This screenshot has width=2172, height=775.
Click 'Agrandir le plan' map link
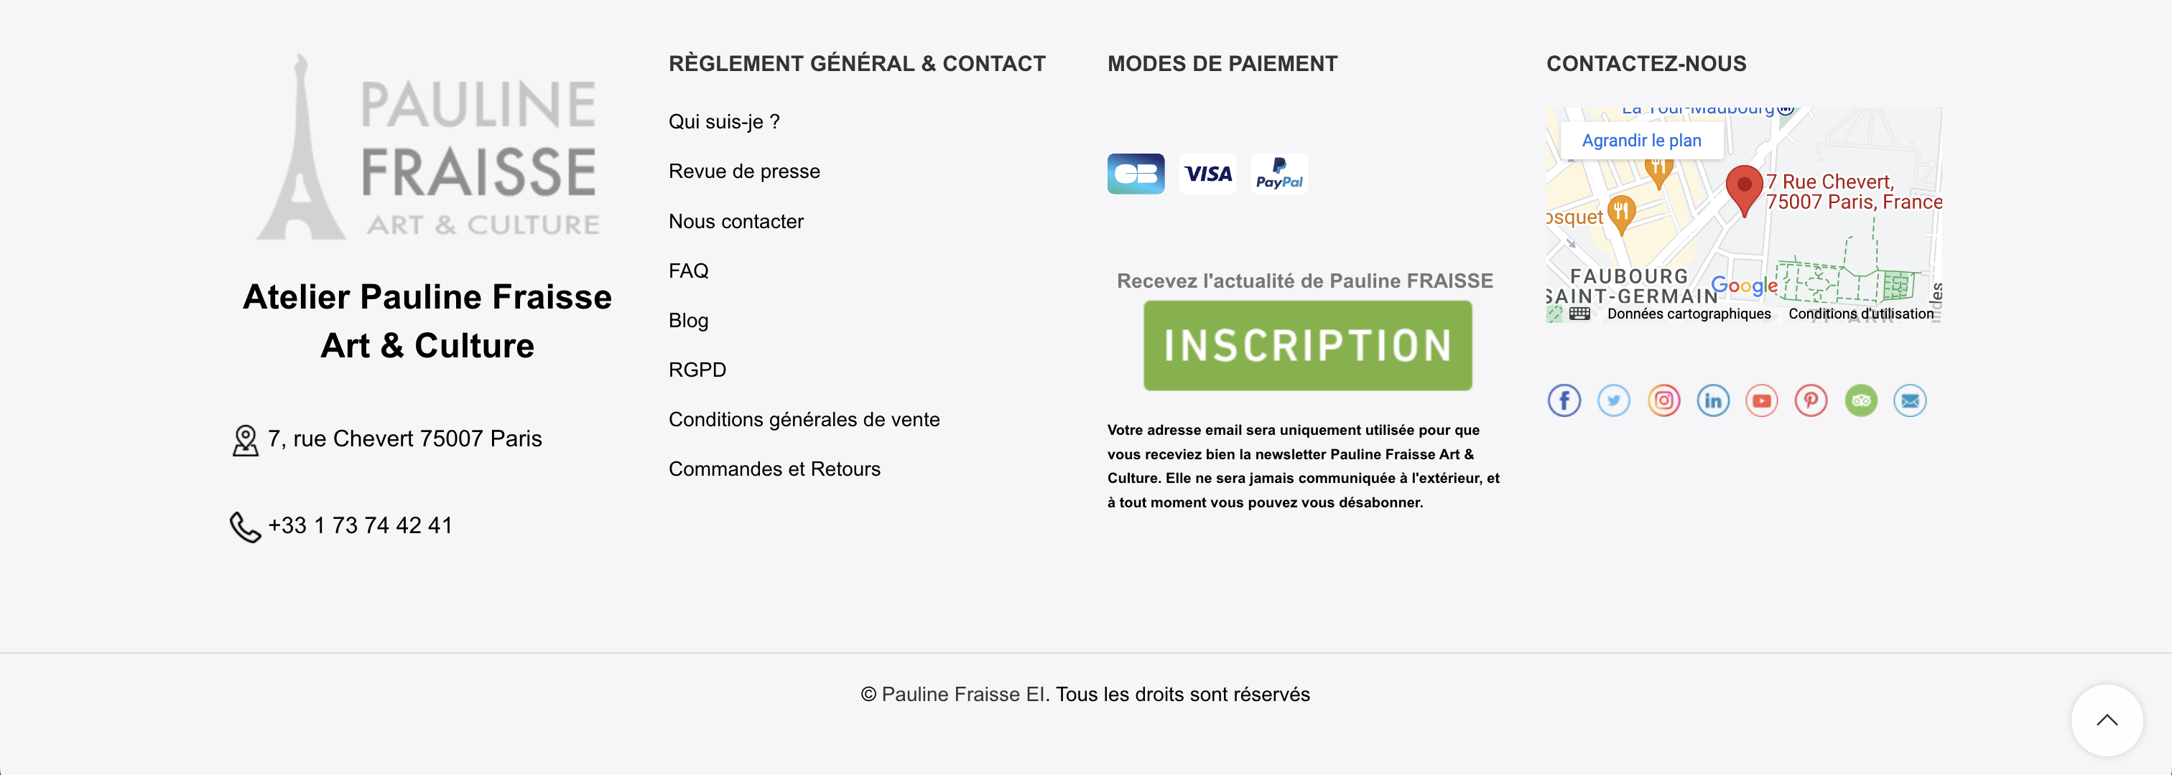[x=1640, y=141]
